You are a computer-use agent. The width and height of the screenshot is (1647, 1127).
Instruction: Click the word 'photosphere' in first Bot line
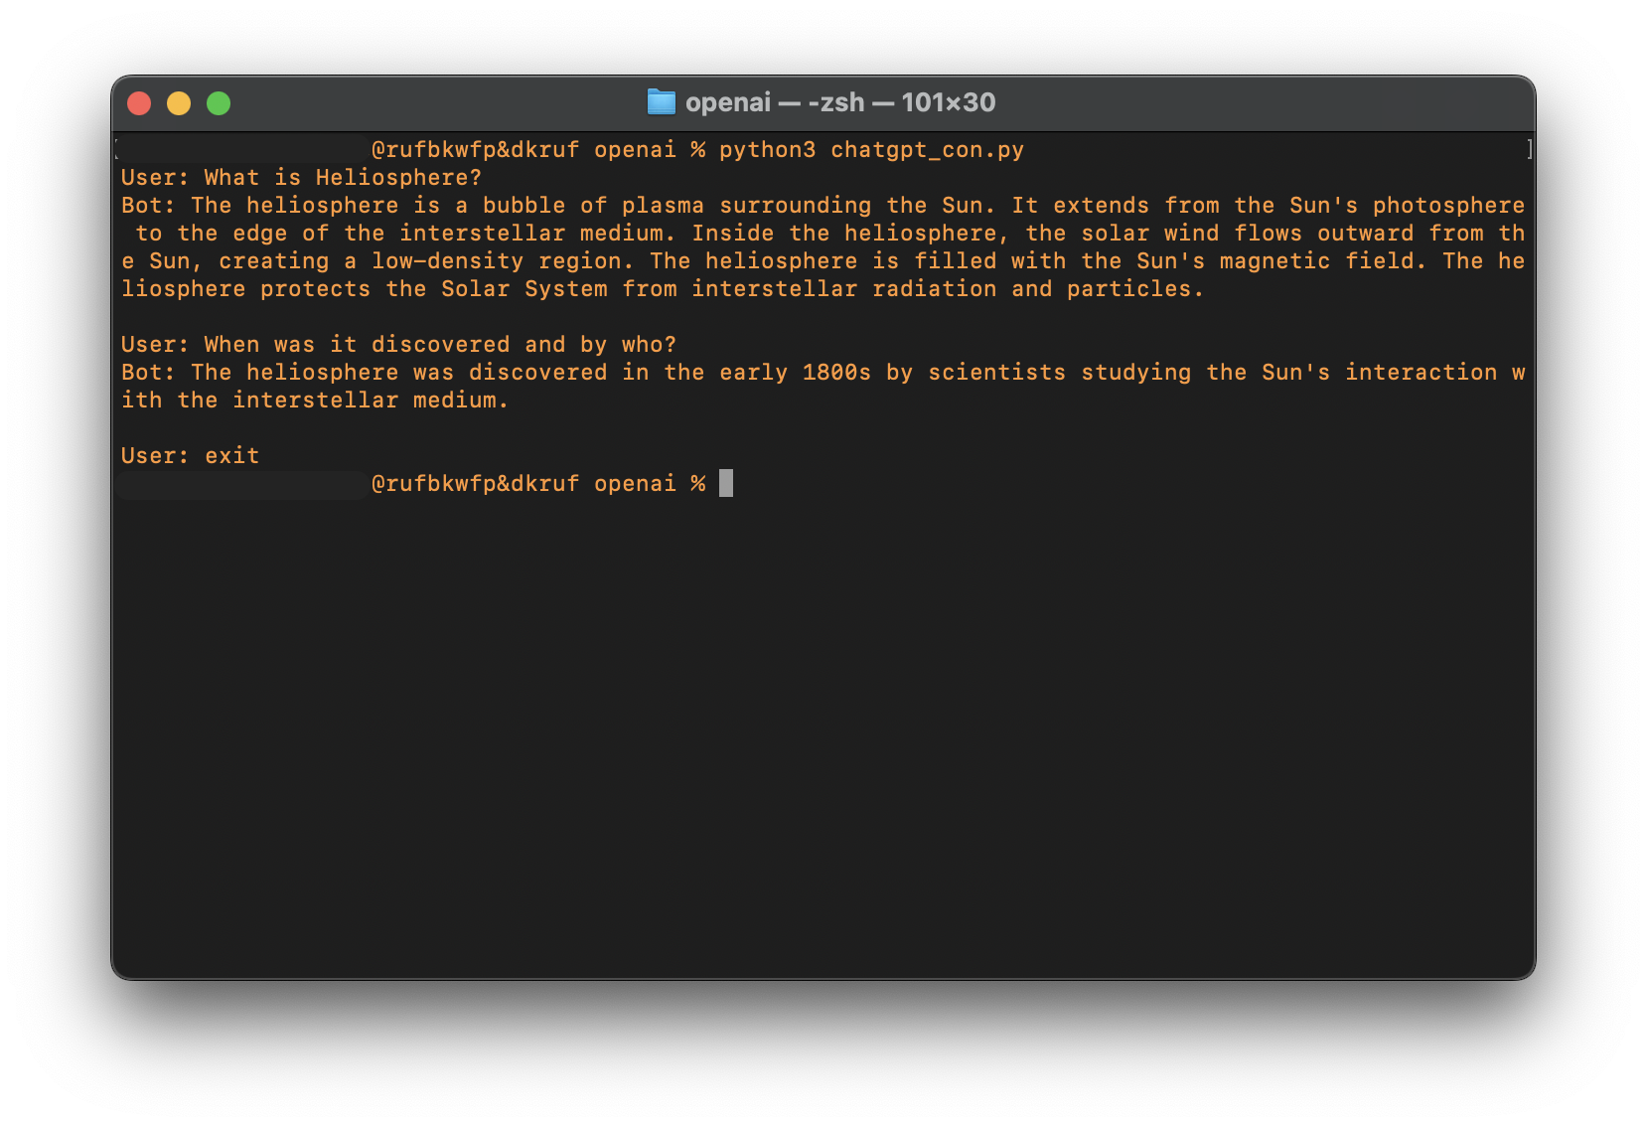(x=1448, y=206)
